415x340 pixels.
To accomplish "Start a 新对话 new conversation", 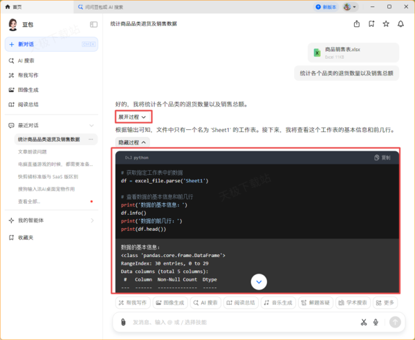I will coord(52,44).
